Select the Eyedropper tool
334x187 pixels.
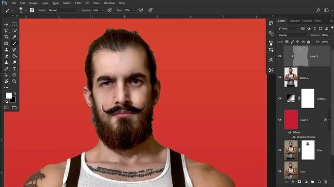[14, 37]
